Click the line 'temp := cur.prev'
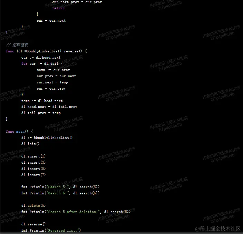243x234 pixels. click(53, 70)
